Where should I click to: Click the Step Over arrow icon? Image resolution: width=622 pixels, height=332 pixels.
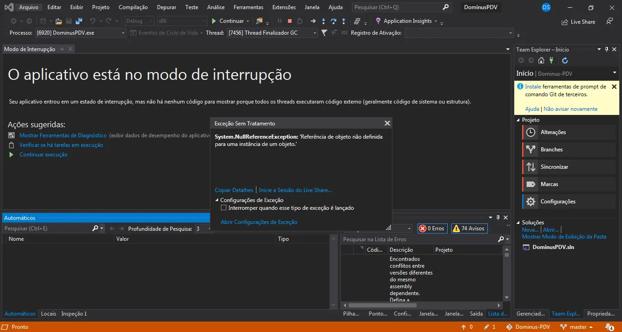coord(334,21)
